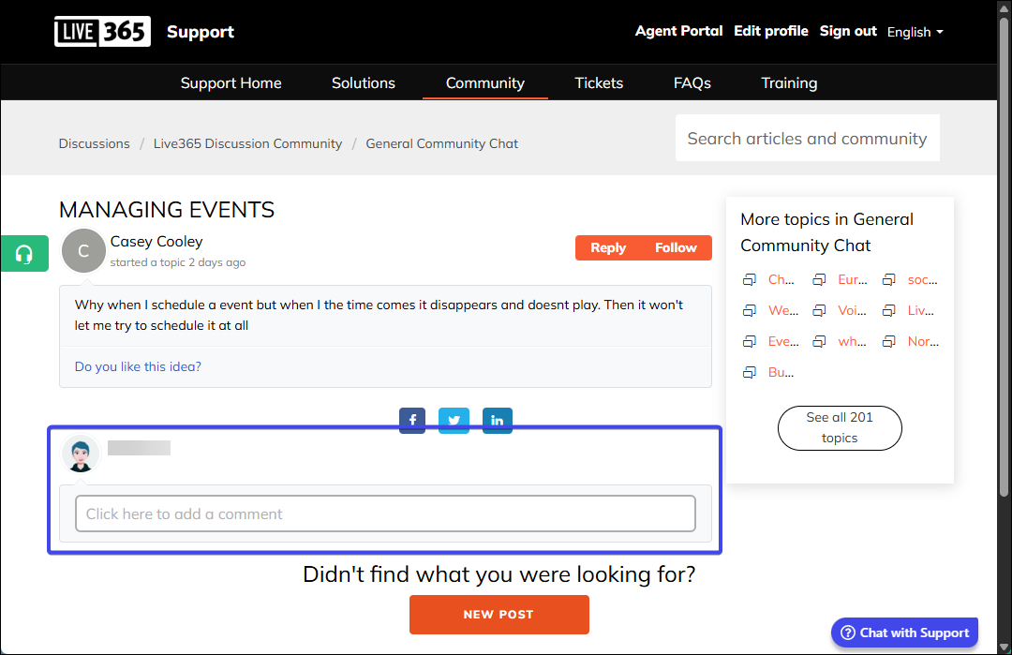The width and height of the screenshot is (1012, 655).
Task: Open the "We..." topic link
Action: click(782, 310)
